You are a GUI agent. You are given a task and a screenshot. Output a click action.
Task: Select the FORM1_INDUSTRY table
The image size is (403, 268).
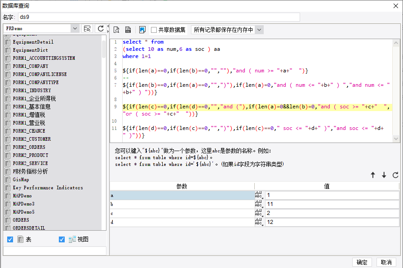32,90
